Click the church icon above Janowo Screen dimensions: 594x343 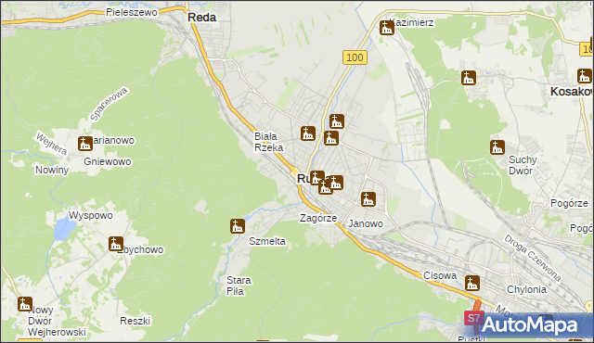(368, 199)
